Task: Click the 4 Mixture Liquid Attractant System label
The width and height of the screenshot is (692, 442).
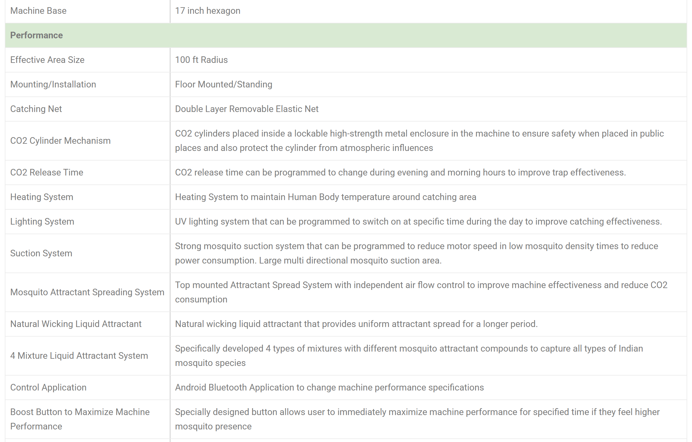Action: [x=79, y=356]
